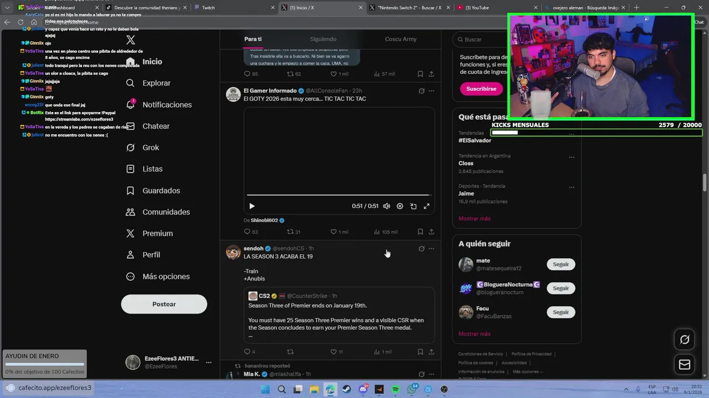Like the El Gamer Informado GOTY post

point(339,232)
